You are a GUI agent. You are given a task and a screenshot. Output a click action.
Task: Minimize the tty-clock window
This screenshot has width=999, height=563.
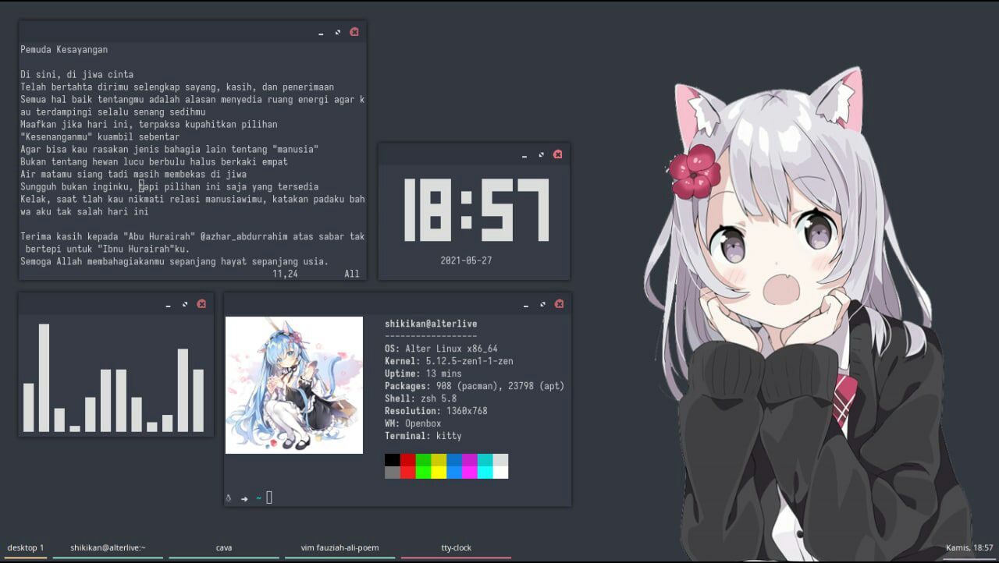point(524,156)
